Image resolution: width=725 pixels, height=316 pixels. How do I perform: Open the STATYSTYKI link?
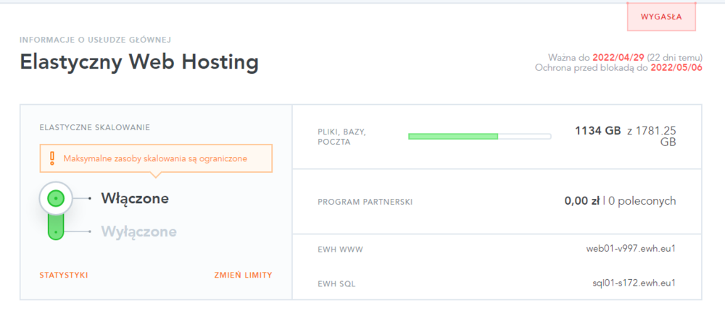click(x=64, y=275)
